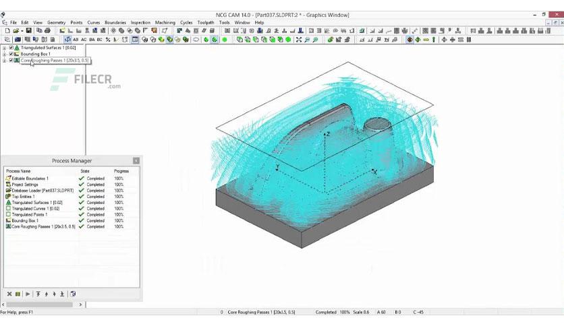Pause processing in Process Manager
The image size is (564, 326).
18,294
